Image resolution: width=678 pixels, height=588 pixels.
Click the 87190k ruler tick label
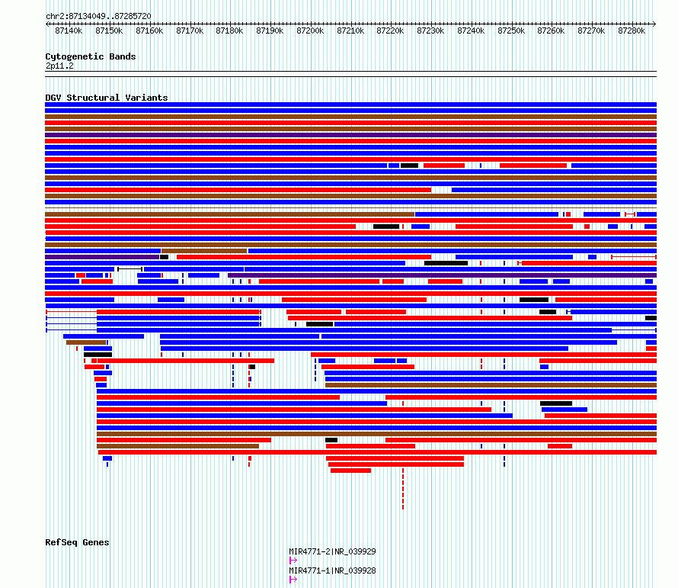[x=270, y=31]
